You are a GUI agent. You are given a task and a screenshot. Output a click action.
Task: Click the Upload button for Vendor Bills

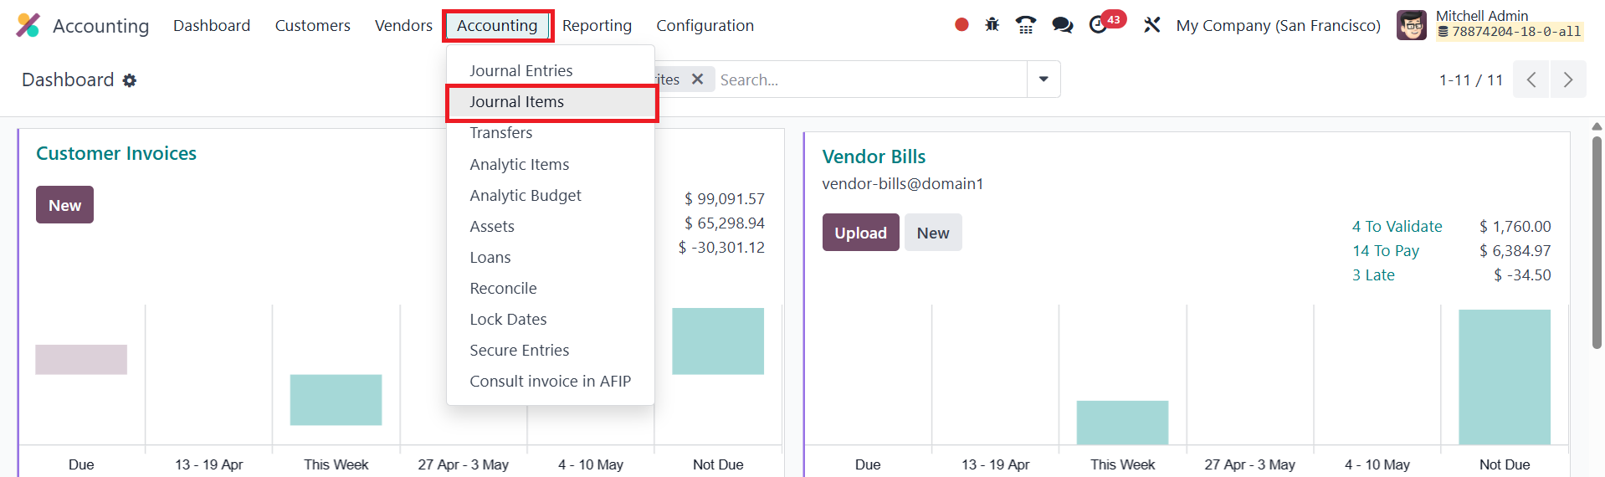pyautogui.click(x=860, y=233)
